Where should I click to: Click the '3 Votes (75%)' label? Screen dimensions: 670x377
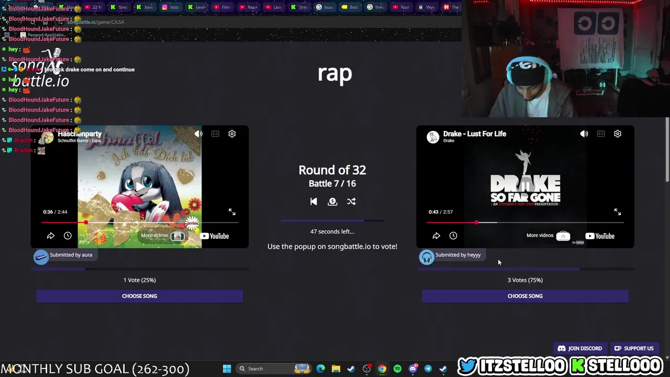525,280
